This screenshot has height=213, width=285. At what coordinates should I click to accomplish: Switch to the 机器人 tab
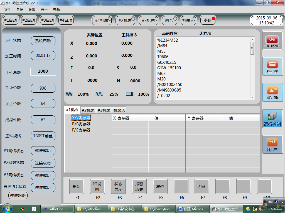119,110
